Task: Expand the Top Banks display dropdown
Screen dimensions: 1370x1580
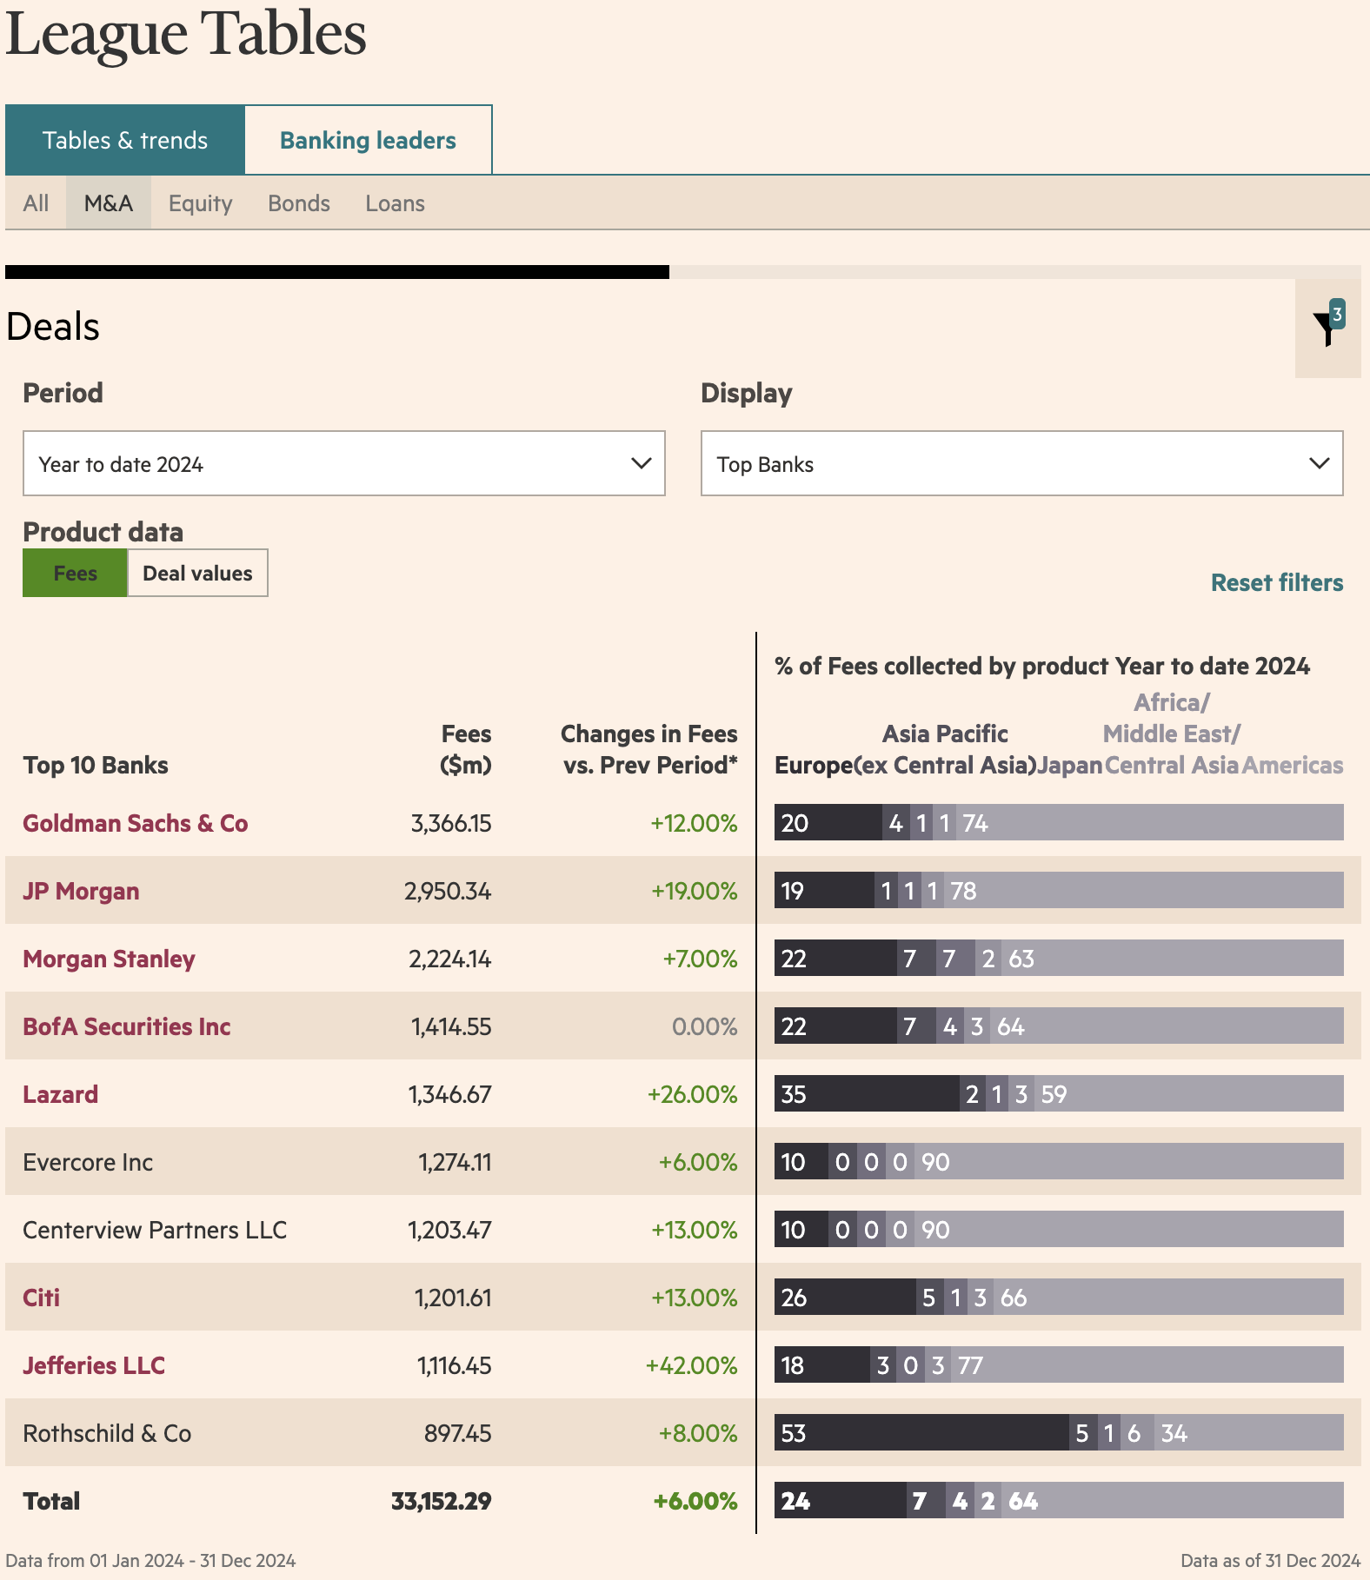Action: point(1022,463)
